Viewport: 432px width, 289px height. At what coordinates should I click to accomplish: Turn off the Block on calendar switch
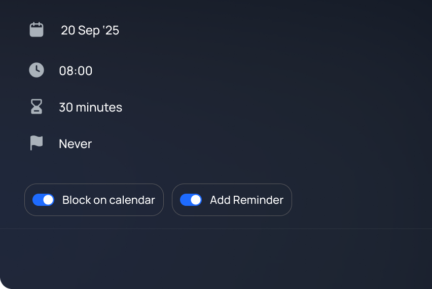pyautogui.click(x=43, y=200)
